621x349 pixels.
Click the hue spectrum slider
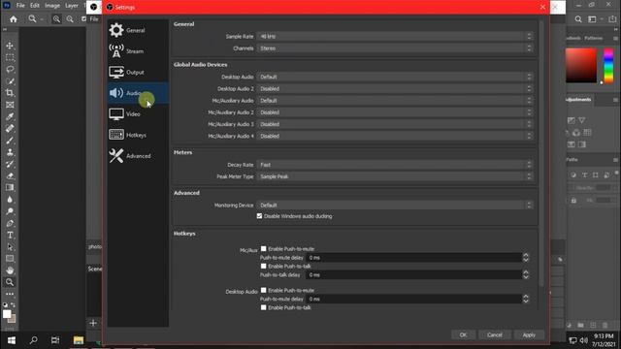[608, 65]
